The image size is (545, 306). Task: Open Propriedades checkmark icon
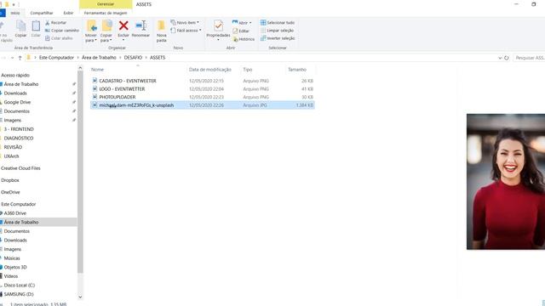218,25
